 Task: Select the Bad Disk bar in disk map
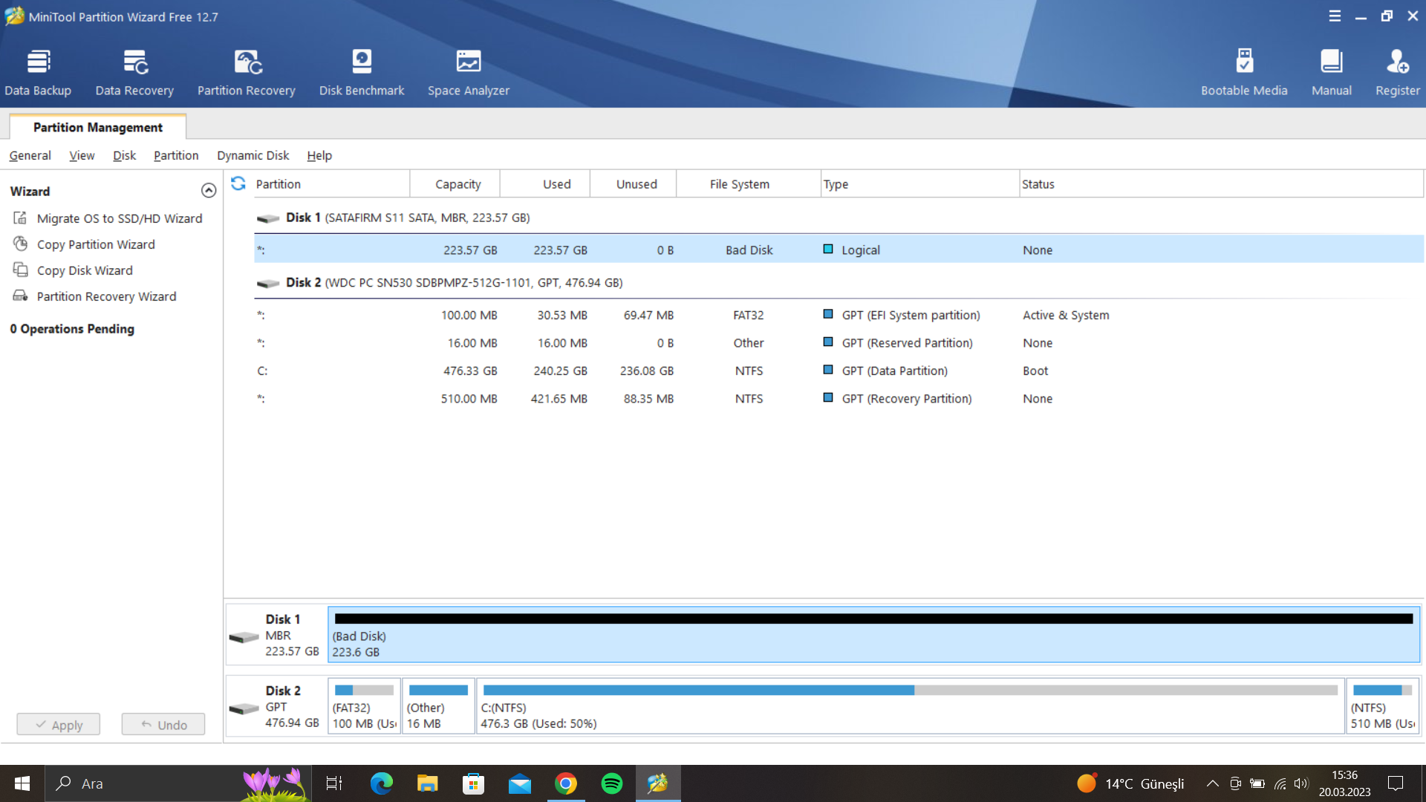click(x=873, y=635)
